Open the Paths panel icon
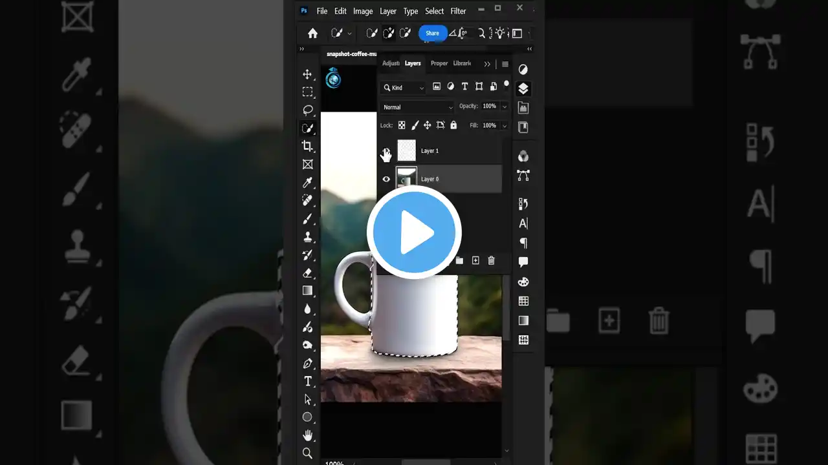Screen dimensions: 828x465 [x=523, y=175]
